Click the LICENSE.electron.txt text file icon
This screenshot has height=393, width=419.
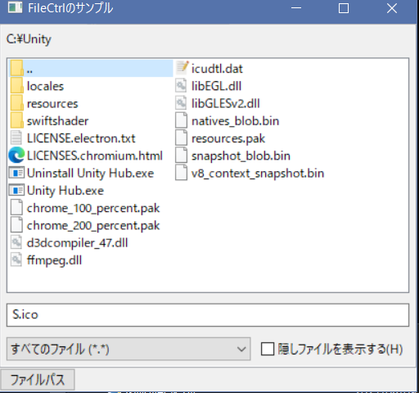point(16,138)
